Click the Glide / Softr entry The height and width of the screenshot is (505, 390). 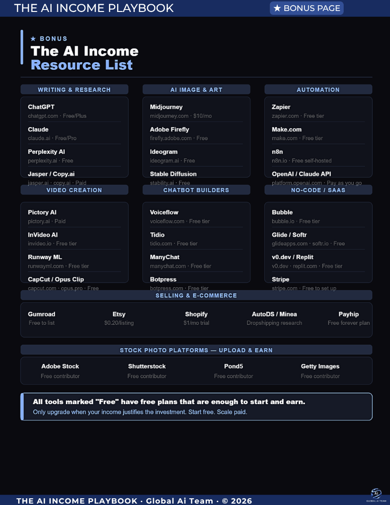(289, 235)
